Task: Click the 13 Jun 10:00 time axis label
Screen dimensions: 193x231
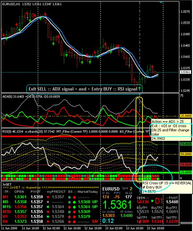Action: pyautogui.click(x=135, y=228)
